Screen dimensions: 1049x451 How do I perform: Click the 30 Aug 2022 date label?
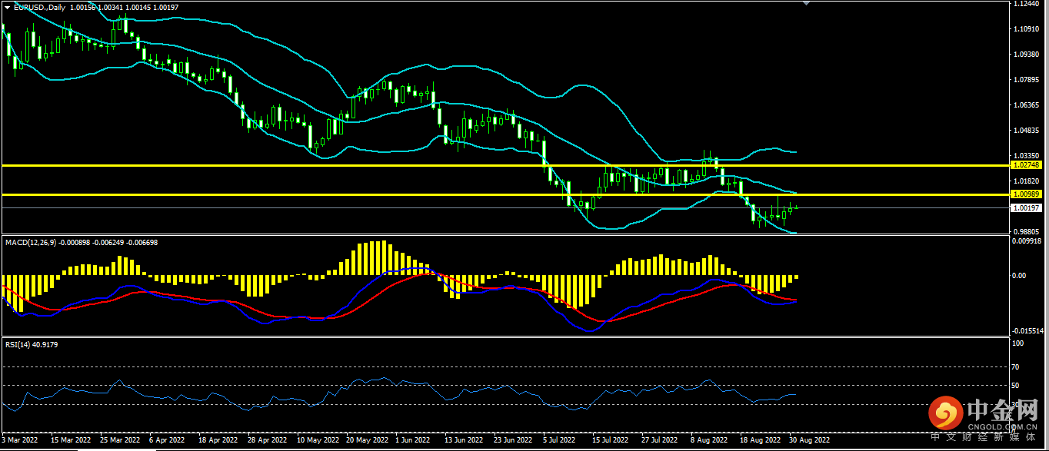click(x=811, y=440)
